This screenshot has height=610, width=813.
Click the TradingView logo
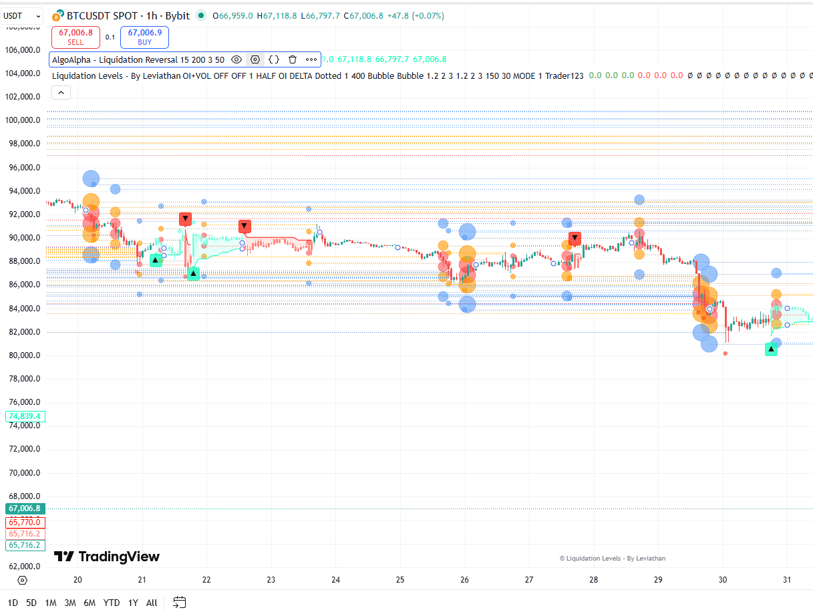107,557
